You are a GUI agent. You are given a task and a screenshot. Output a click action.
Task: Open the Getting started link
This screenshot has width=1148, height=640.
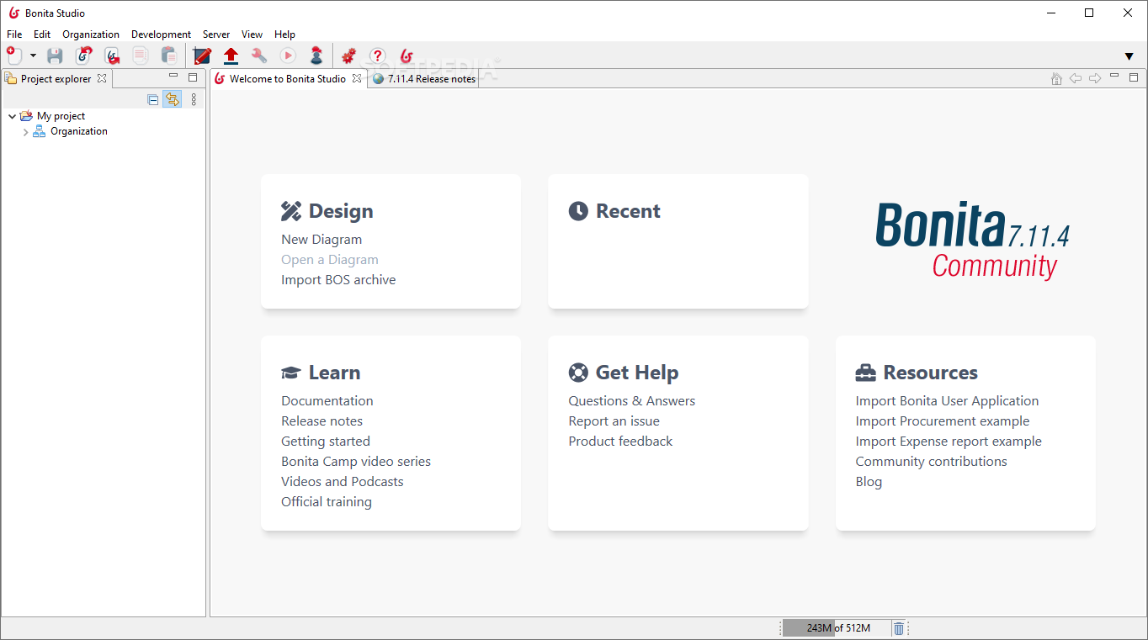pos(326,442)
